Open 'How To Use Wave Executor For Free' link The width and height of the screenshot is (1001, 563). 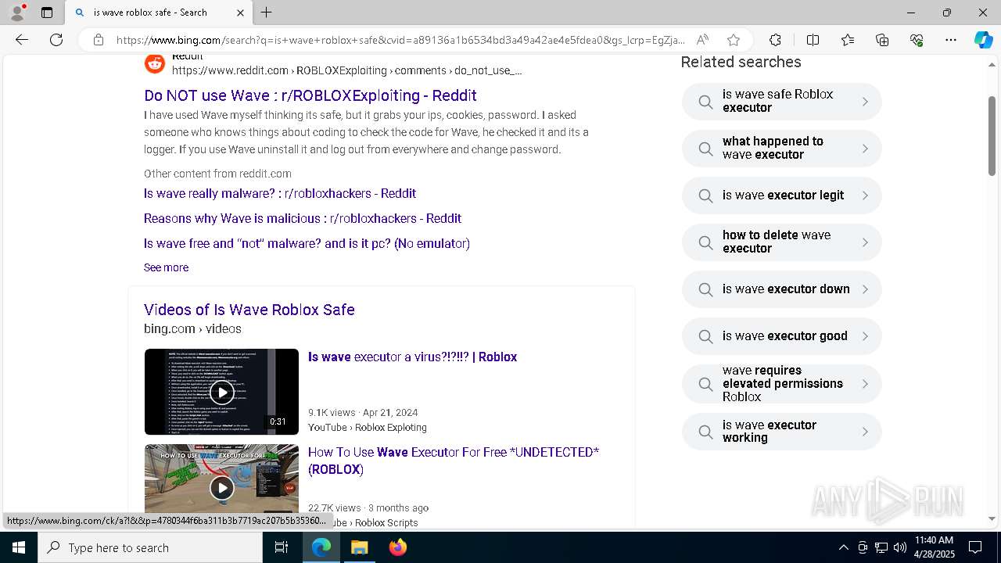tap(454, 461)
